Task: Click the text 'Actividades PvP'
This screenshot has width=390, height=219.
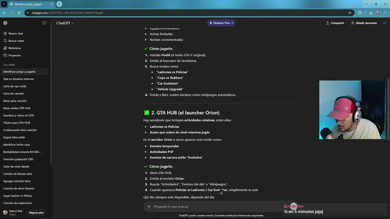Action: tap(161, 152)
